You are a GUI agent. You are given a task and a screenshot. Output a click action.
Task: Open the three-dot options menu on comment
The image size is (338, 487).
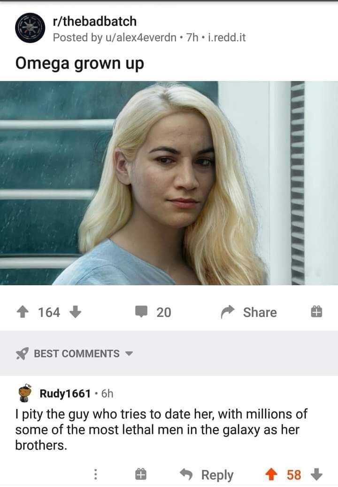[95, 474]
